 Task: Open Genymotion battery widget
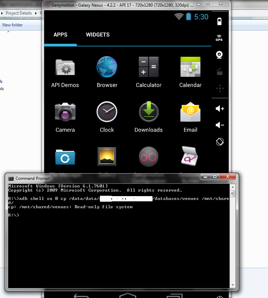(x=220, y=21)
